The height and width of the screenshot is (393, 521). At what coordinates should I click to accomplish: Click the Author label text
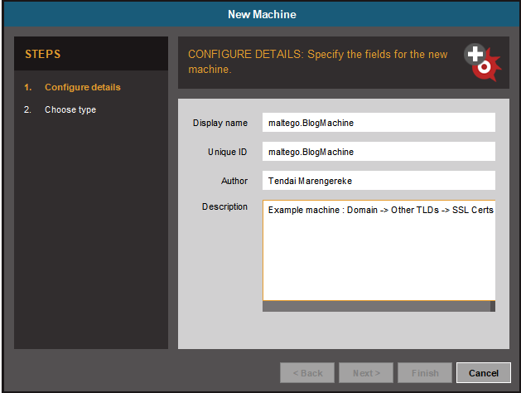pos(234,181)
